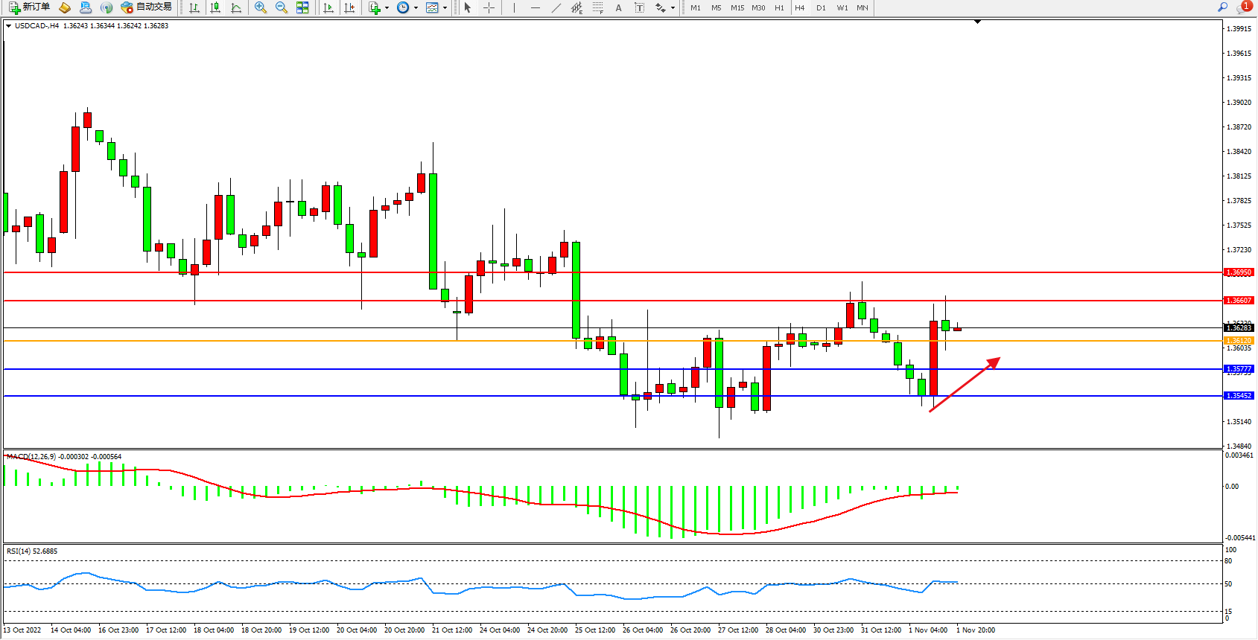Select the crosshair tool
The height and width of the screenshot is (640, 1258).
point(489,7)
